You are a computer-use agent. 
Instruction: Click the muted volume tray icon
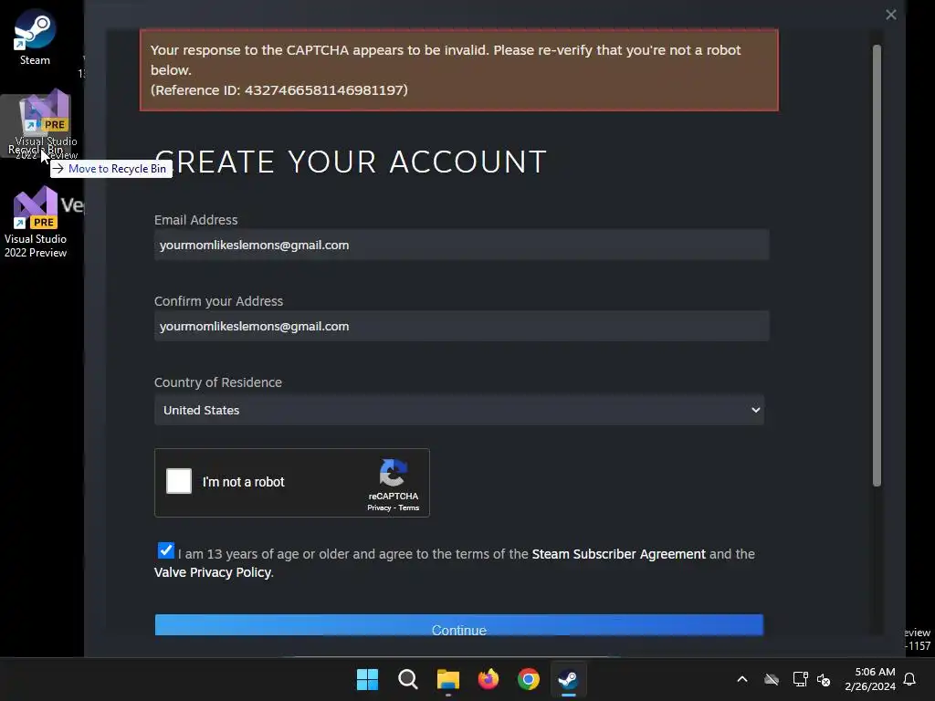824,679
